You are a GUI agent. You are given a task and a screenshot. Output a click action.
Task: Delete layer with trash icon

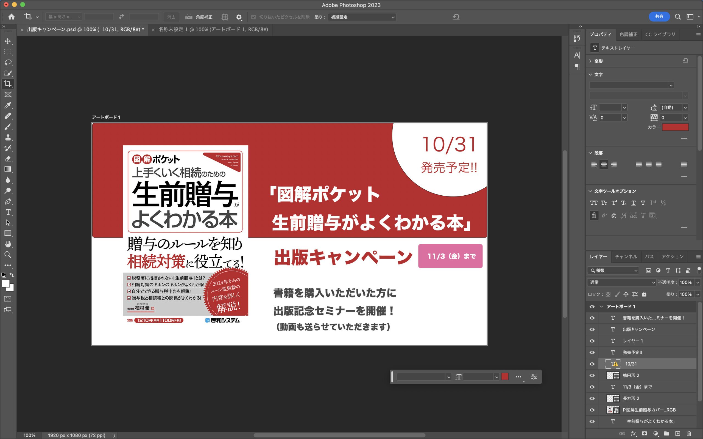pos(688,434)
